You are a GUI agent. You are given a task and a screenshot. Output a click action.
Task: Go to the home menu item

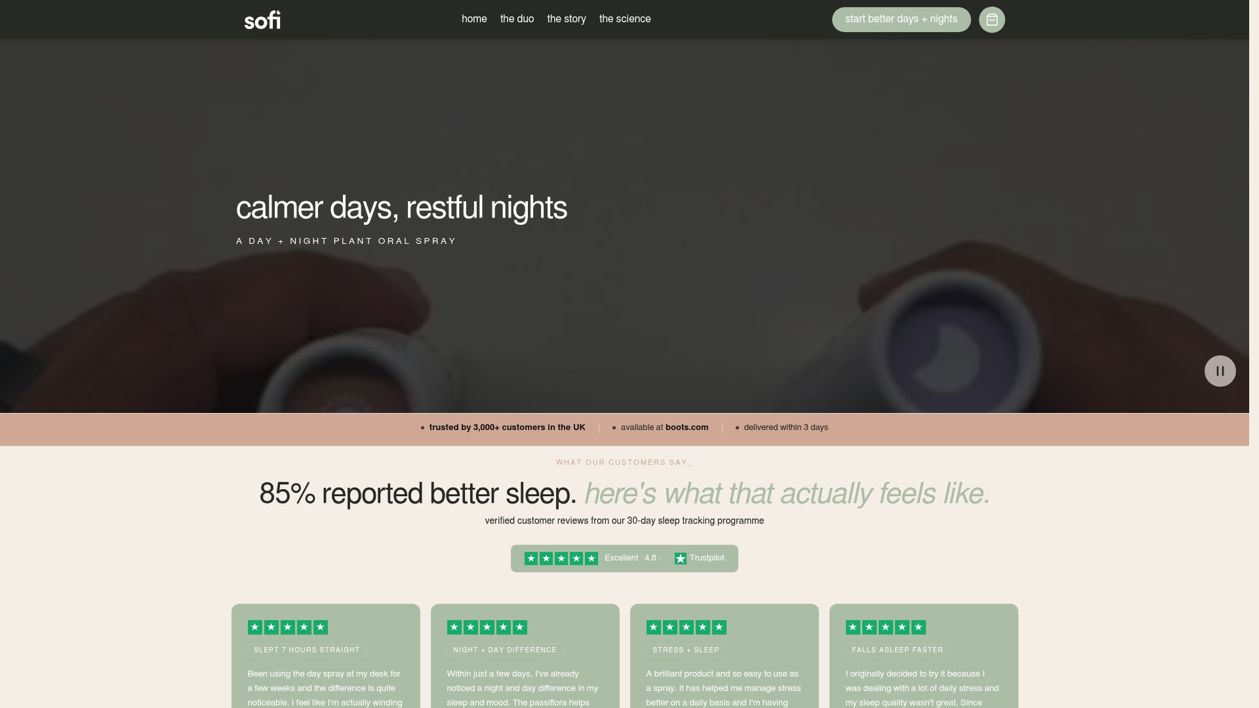tap(474, 19)
